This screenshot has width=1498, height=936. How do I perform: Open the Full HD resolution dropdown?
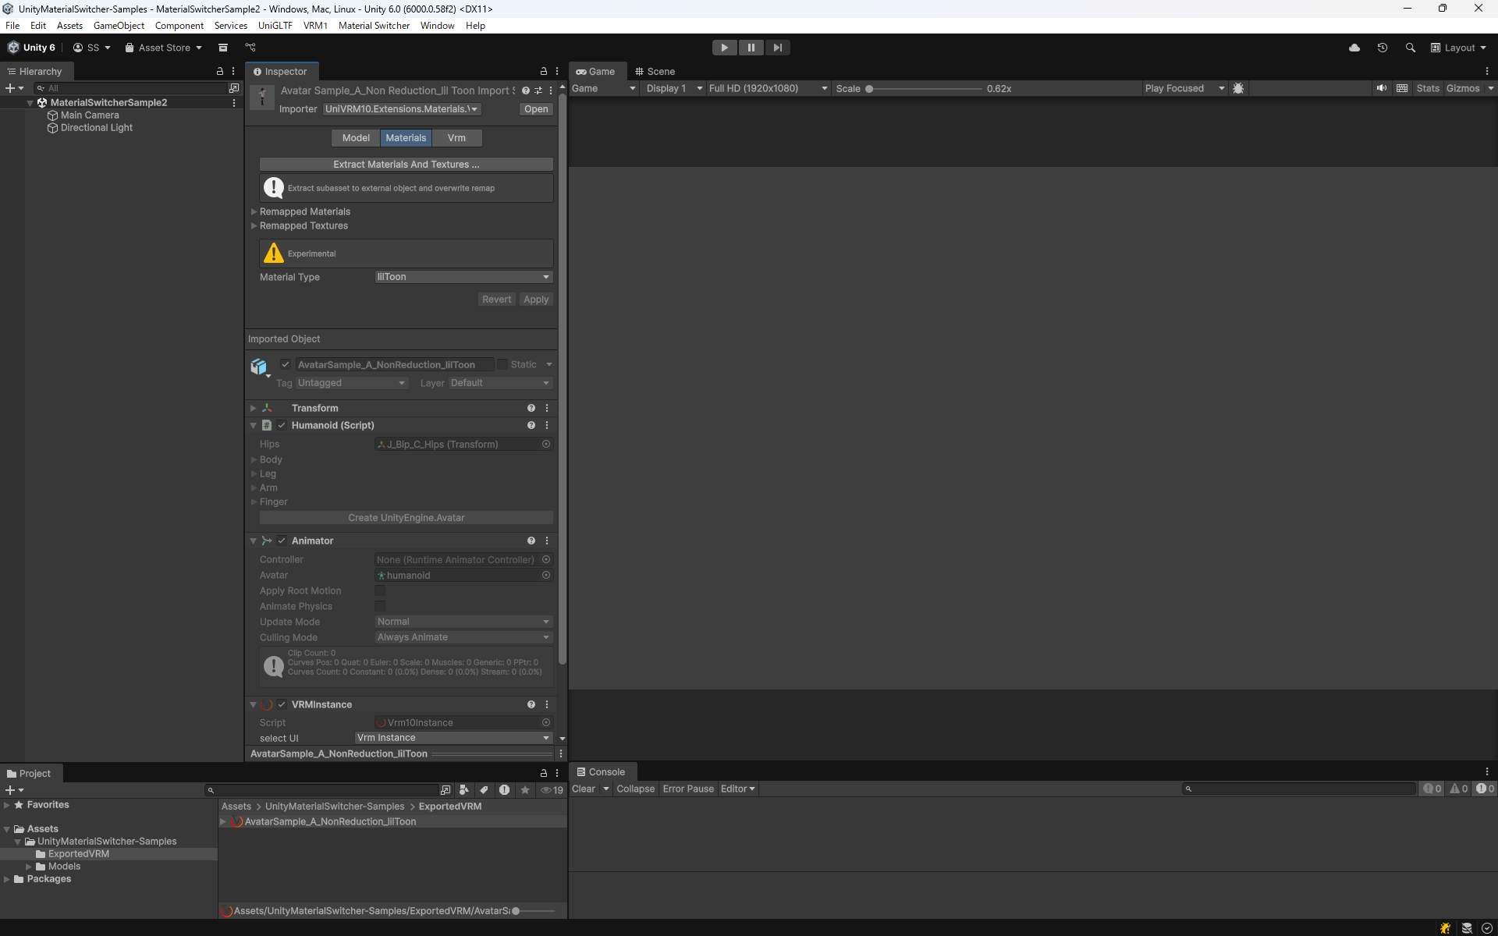[768, 88]
